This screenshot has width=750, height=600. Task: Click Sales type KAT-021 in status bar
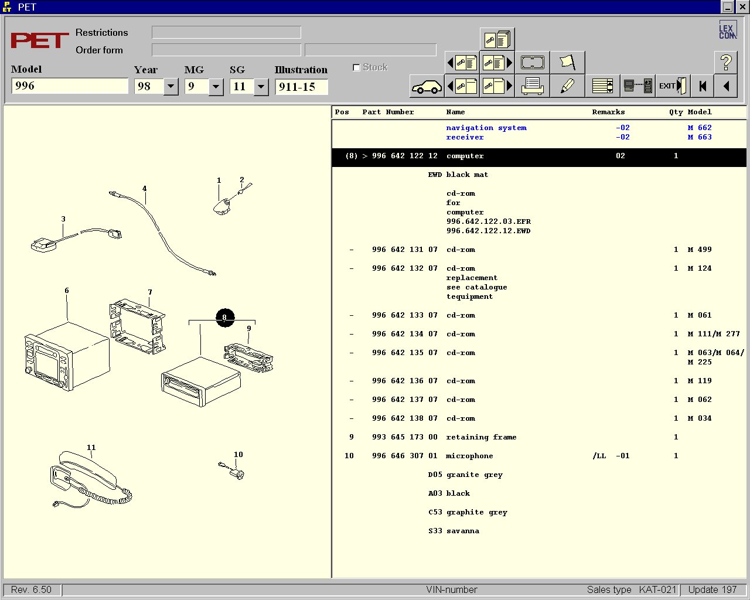[632, 589]
